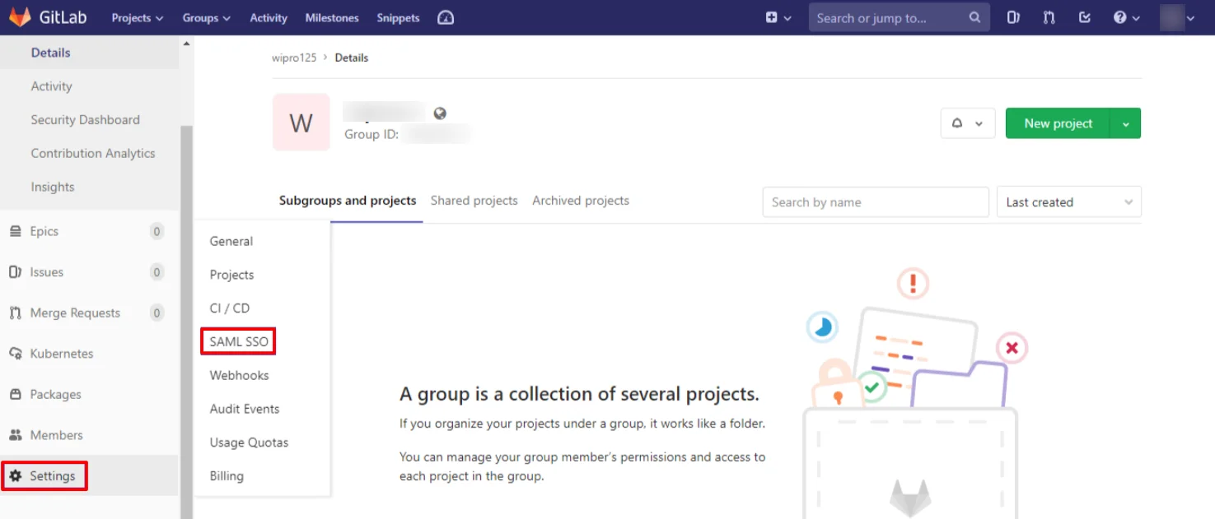Open notification bell dropdown
Screen dimensions: 1215x519
pos(967,123)
